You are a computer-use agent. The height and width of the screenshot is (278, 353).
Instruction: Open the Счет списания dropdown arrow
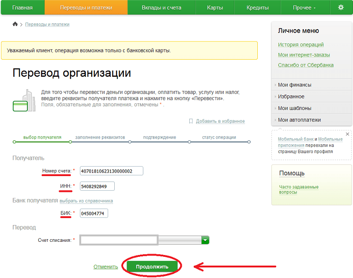click(x=205, y=240)
